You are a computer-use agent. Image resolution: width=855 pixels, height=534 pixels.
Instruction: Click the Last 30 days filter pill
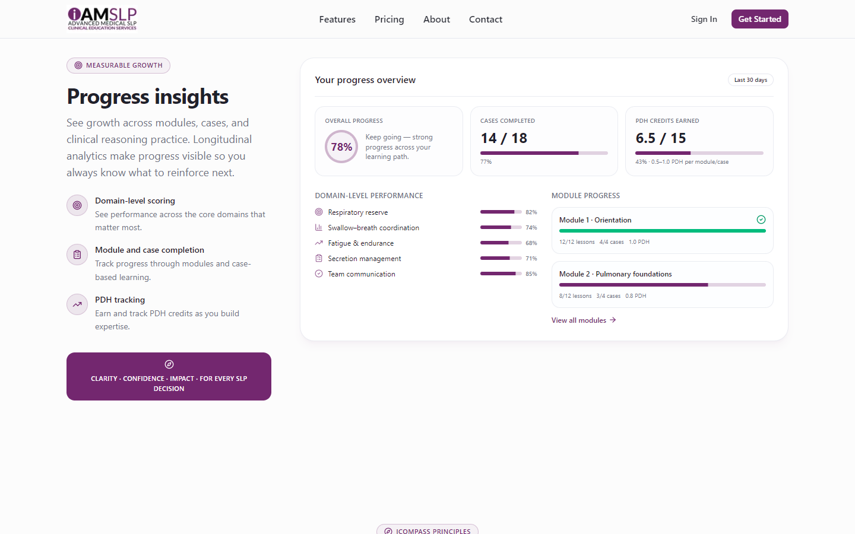750,80
